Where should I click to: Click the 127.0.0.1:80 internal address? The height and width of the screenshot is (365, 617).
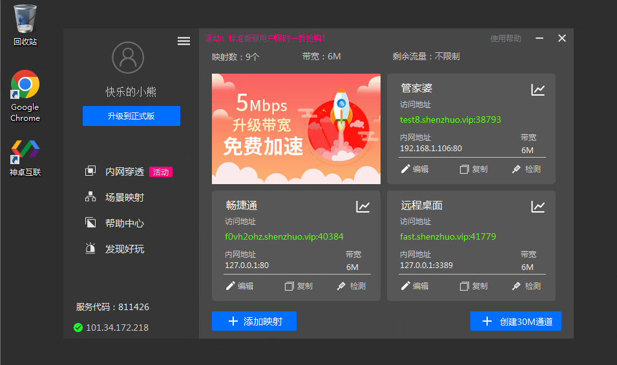(x=247, y=265)
